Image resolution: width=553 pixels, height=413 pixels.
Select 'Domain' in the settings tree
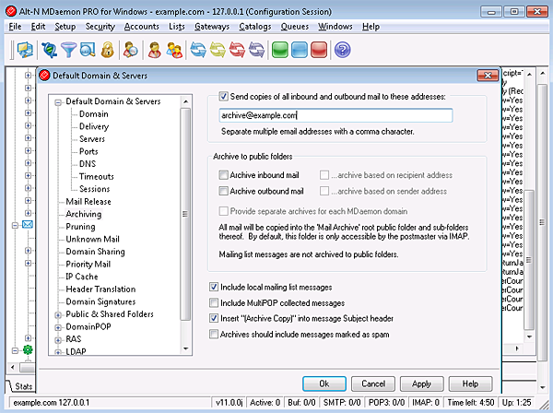coord(94,114)
